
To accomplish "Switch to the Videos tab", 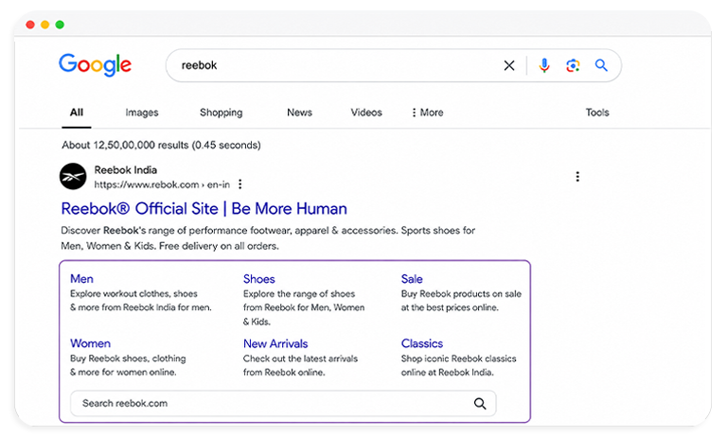I will point(366,113).
